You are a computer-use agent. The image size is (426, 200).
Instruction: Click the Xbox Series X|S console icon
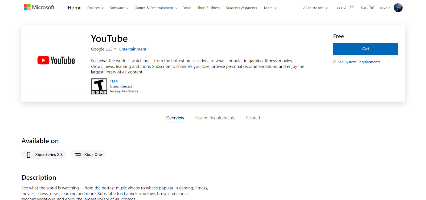coord(29,155)
